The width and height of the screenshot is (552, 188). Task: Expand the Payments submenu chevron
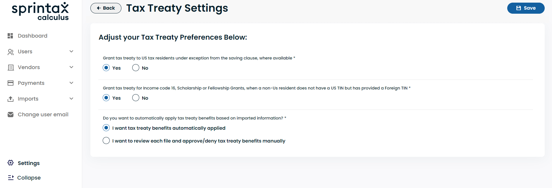click(71, 83)
